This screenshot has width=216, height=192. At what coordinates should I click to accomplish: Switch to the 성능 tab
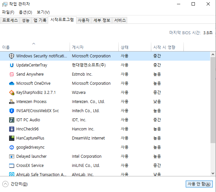[x=26, y=20]
